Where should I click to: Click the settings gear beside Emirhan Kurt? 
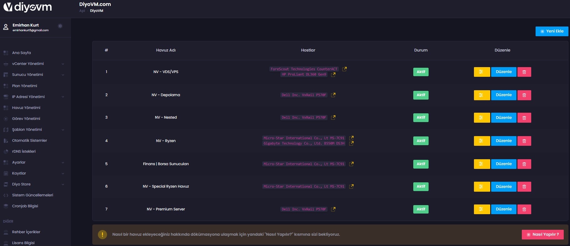pos(60,26)
